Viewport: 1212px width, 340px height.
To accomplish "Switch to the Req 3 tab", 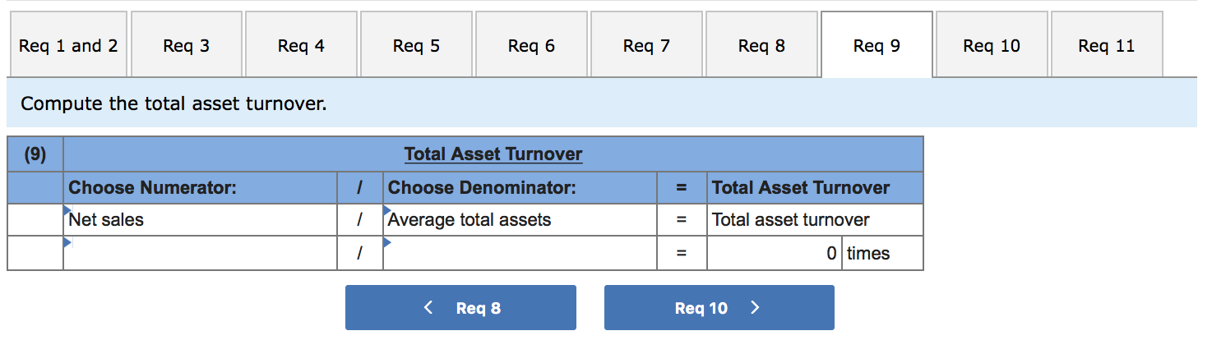I will (x=186, y=45).
